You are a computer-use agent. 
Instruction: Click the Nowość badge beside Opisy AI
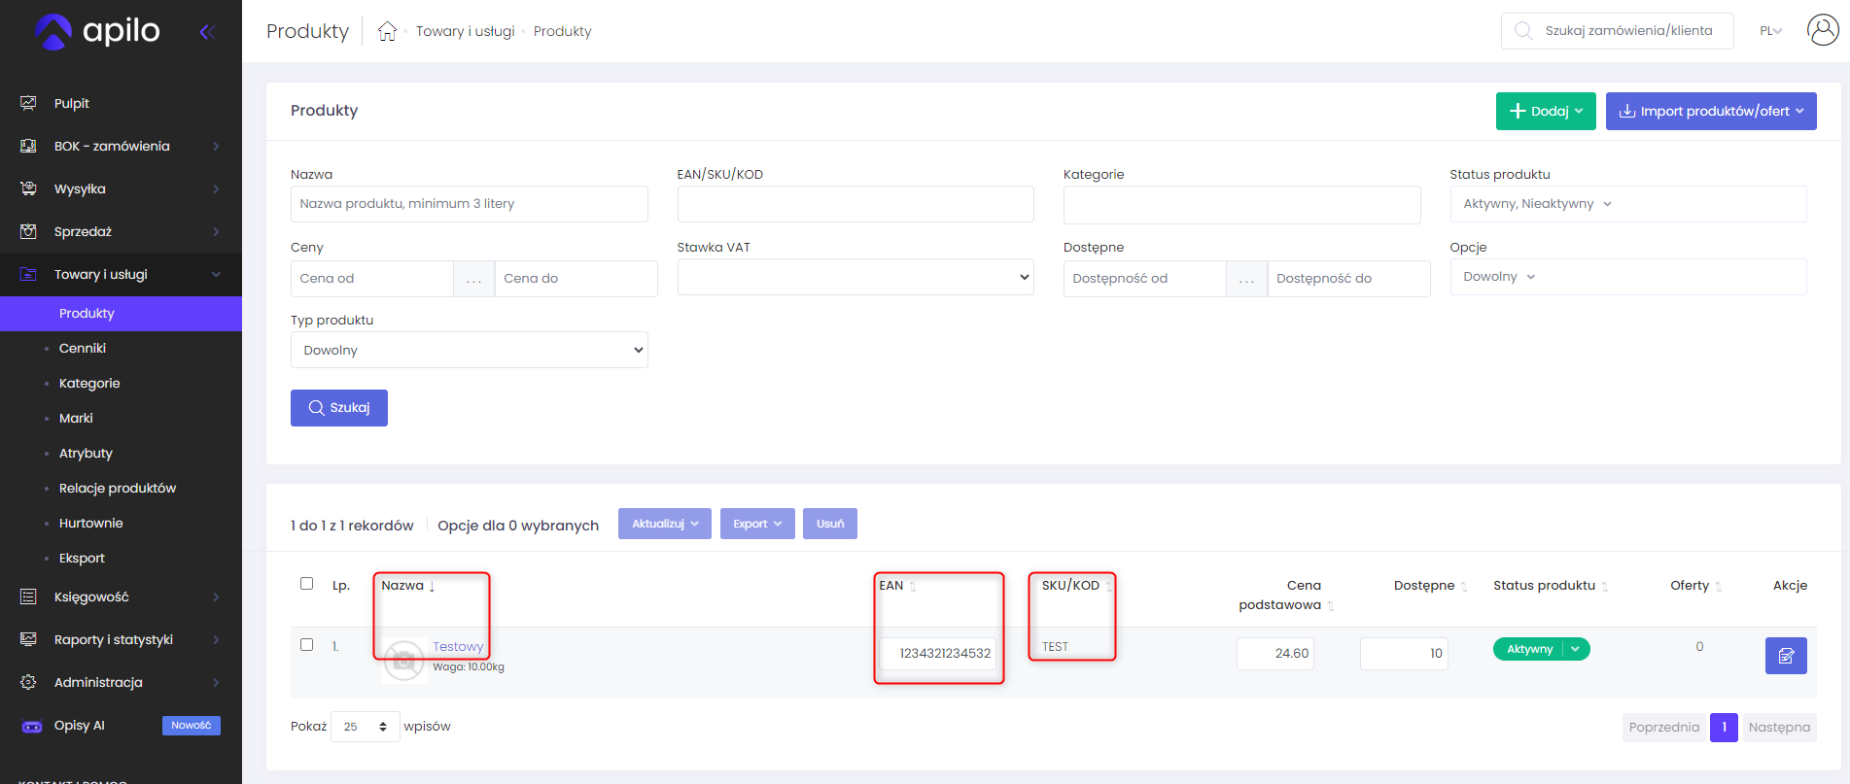[x=192, y=726]
